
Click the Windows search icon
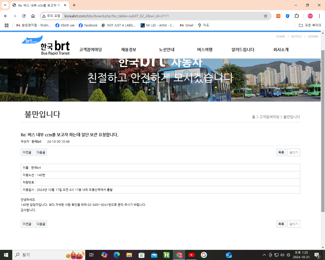click(17, 255)
